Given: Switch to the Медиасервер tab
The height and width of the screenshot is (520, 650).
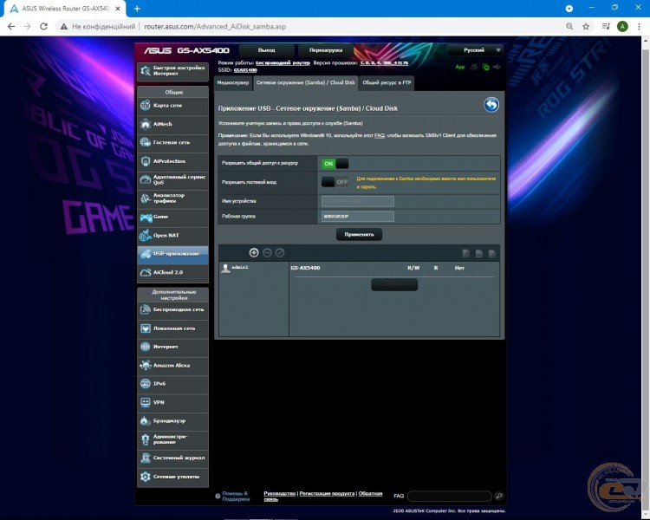Looking at the screenshot, I should click(233, 83).
